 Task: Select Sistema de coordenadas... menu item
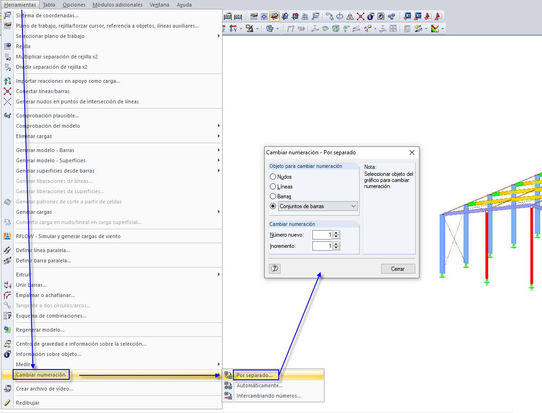(112, 15)
